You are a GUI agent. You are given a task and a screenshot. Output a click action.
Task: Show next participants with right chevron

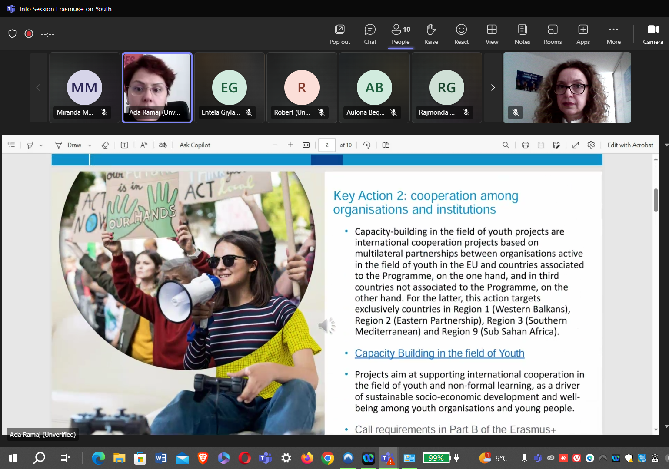493,88
